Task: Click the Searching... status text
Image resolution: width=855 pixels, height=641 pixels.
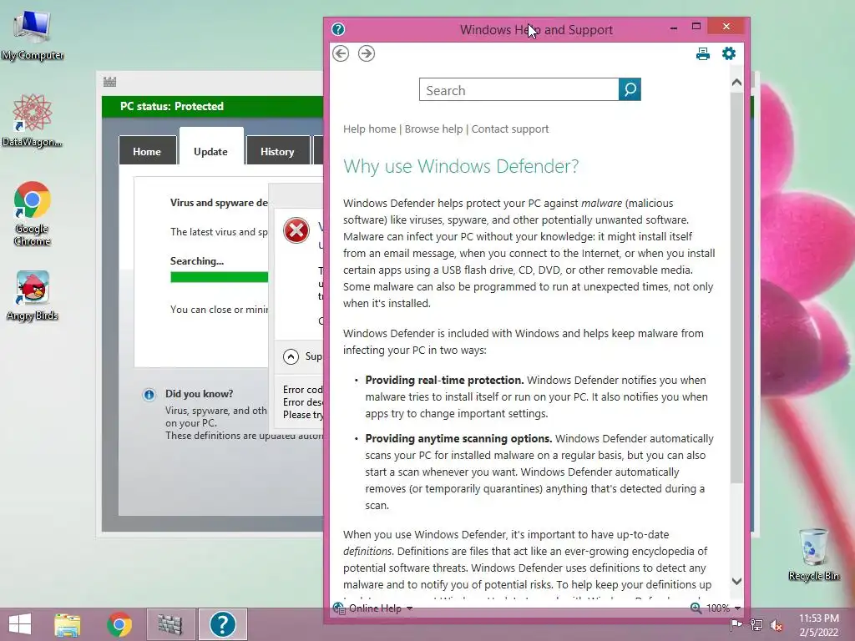Action: [197, 261]
